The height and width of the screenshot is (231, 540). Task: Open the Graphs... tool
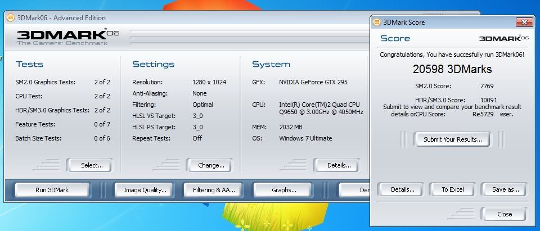[282, 189]
